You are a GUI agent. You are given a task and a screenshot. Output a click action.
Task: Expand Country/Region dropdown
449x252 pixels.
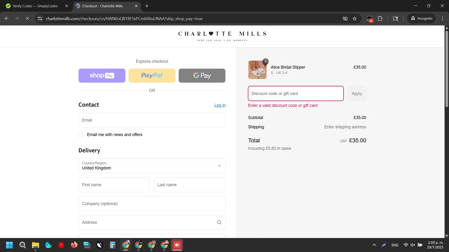(152, 166)
